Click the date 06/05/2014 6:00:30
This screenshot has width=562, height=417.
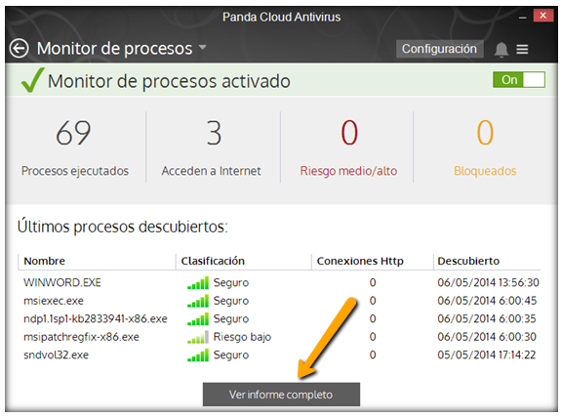pyautogui.click(x=487, y=337)
